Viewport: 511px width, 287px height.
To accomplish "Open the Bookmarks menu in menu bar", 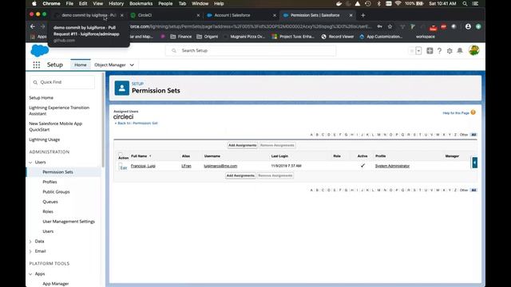I will click(x=141, y=3).
